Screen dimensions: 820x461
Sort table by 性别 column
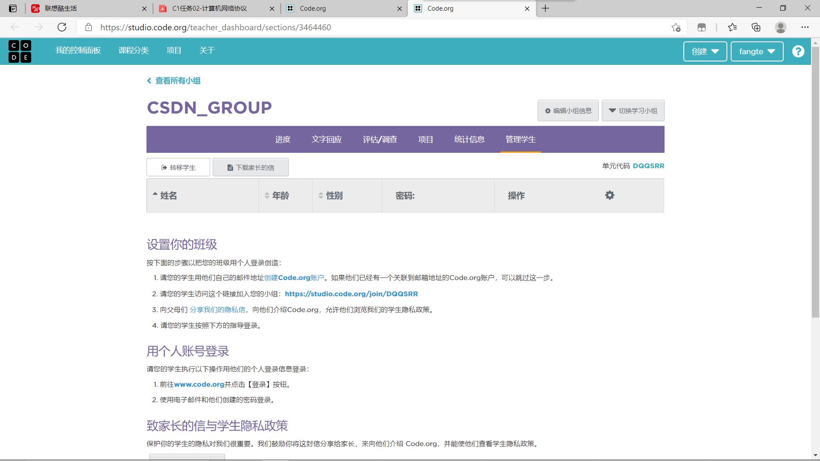pos(347,195)
